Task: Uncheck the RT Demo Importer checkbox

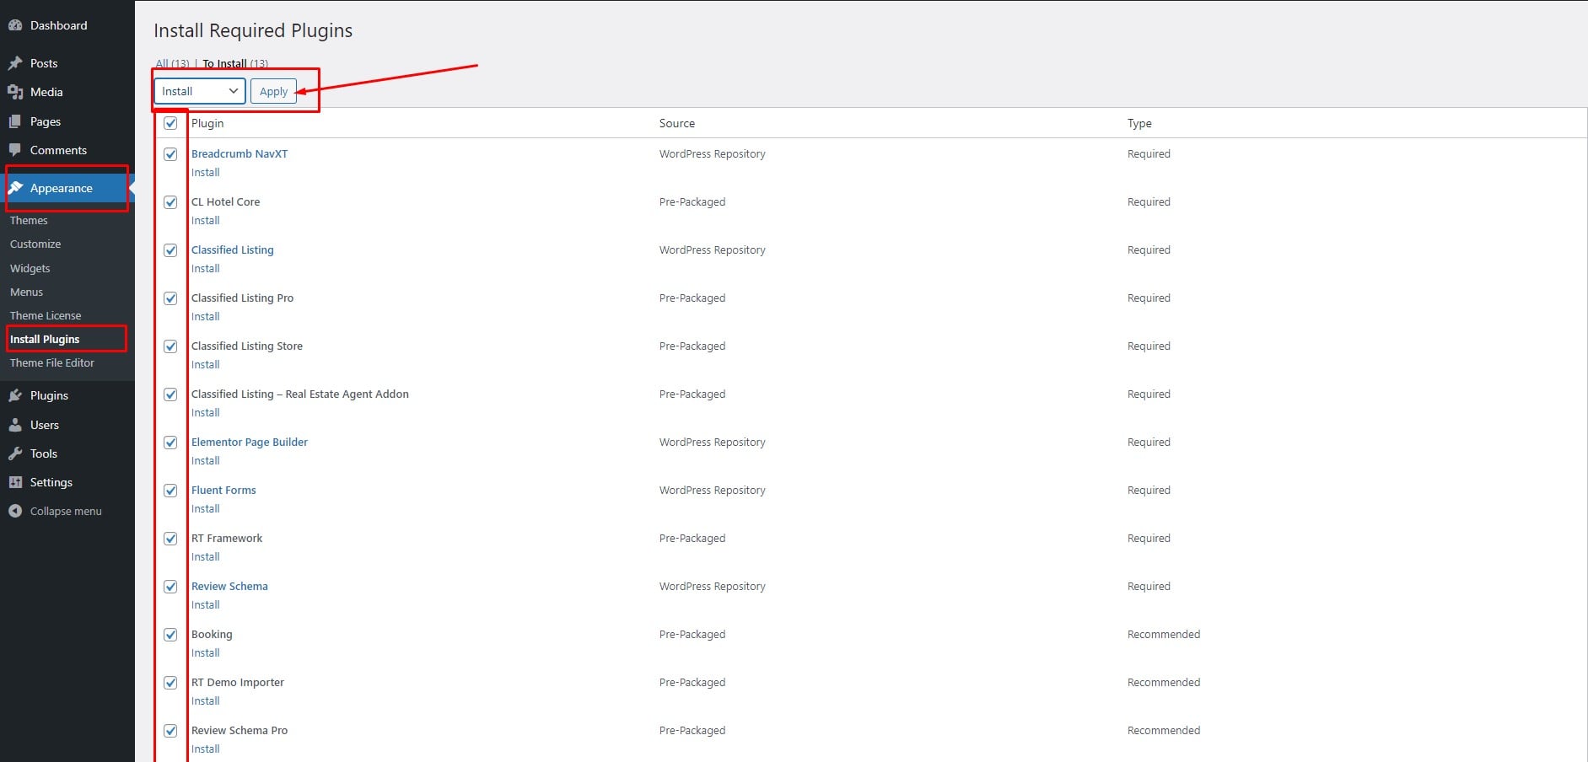Action: point(170,683)
